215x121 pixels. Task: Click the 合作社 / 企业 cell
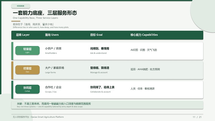53,87
